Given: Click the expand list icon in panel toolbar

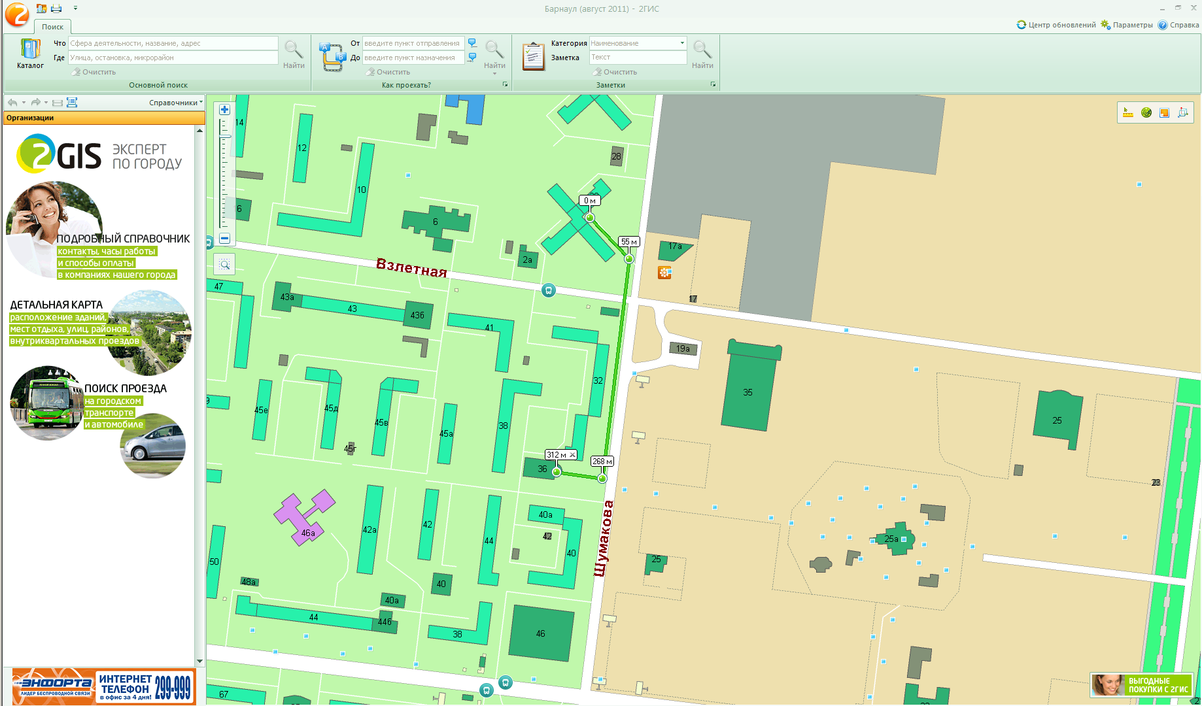Looking at the screenshot, I should [72, 103].
